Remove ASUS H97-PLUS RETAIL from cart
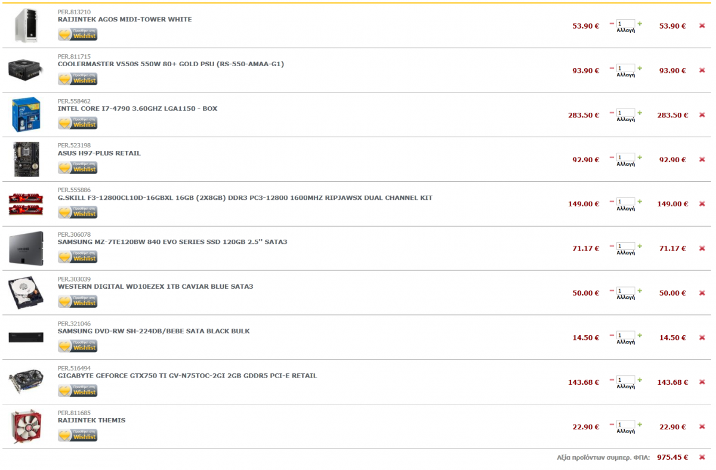716x470 pixels. [x=702, y=159]
